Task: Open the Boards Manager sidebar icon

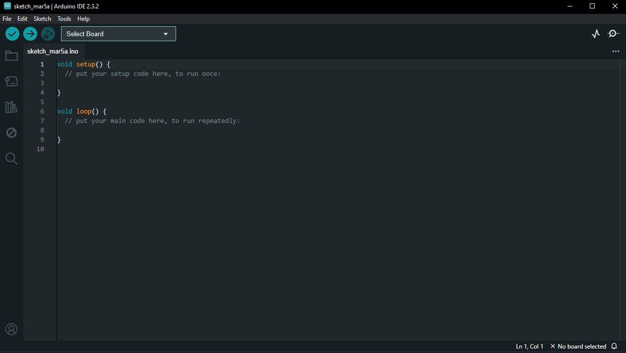Action: [11, 81]
